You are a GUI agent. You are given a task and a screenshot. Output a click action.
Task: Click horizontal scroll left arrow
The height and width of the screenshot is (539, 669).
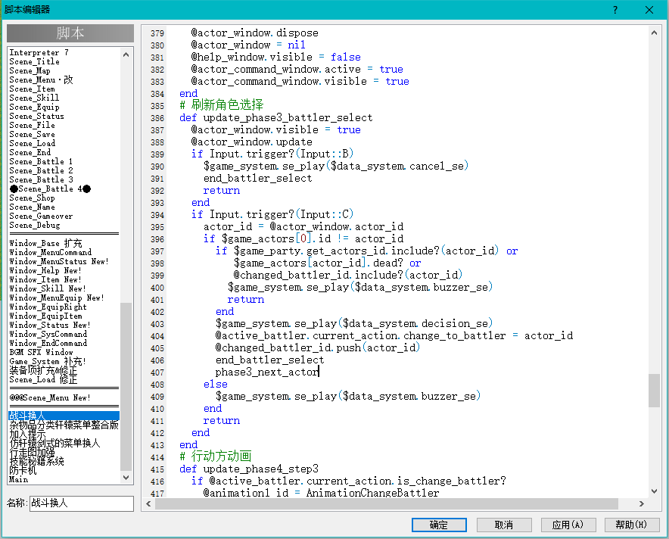pyautogui.click(x=148, y=504)
